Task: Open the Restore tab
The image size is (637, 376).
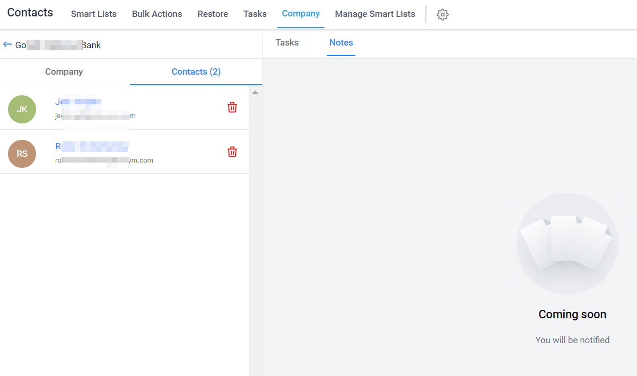Action: coord(213,14)
